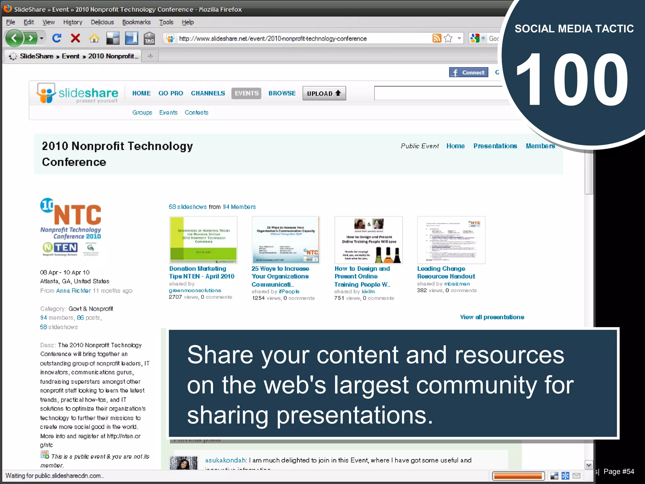Viewport: 645px width, 484px height.
Task: Open the View menu
Action: pos(49,22)
